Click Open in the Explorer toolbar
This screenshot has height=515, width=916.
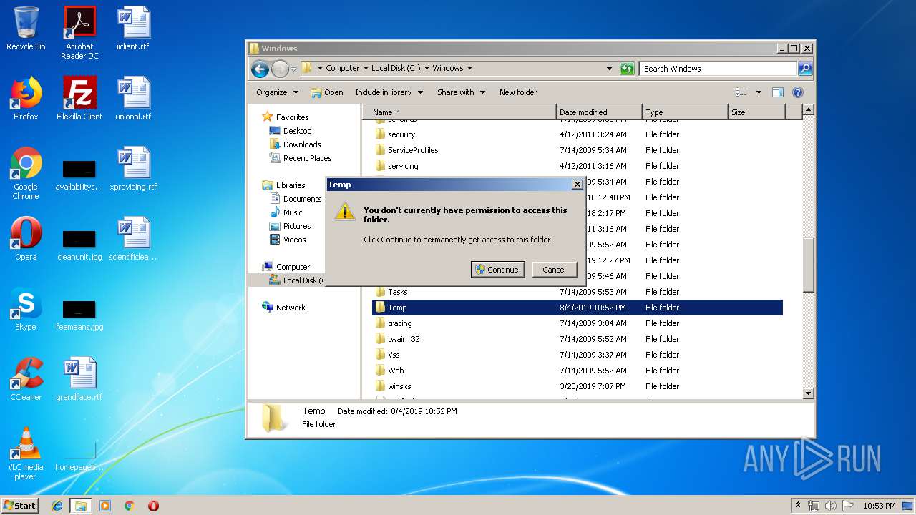click(327, 92)
